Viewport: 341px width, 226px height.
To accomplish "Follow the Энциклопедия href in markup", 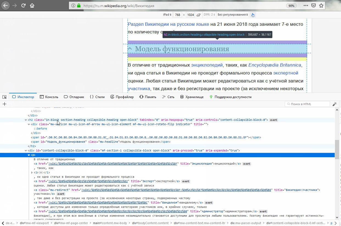I will click(x=113, y=164).
